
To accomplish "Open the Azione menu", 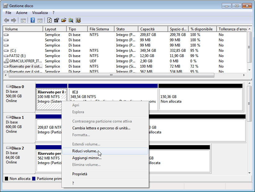I will (22, 13).
